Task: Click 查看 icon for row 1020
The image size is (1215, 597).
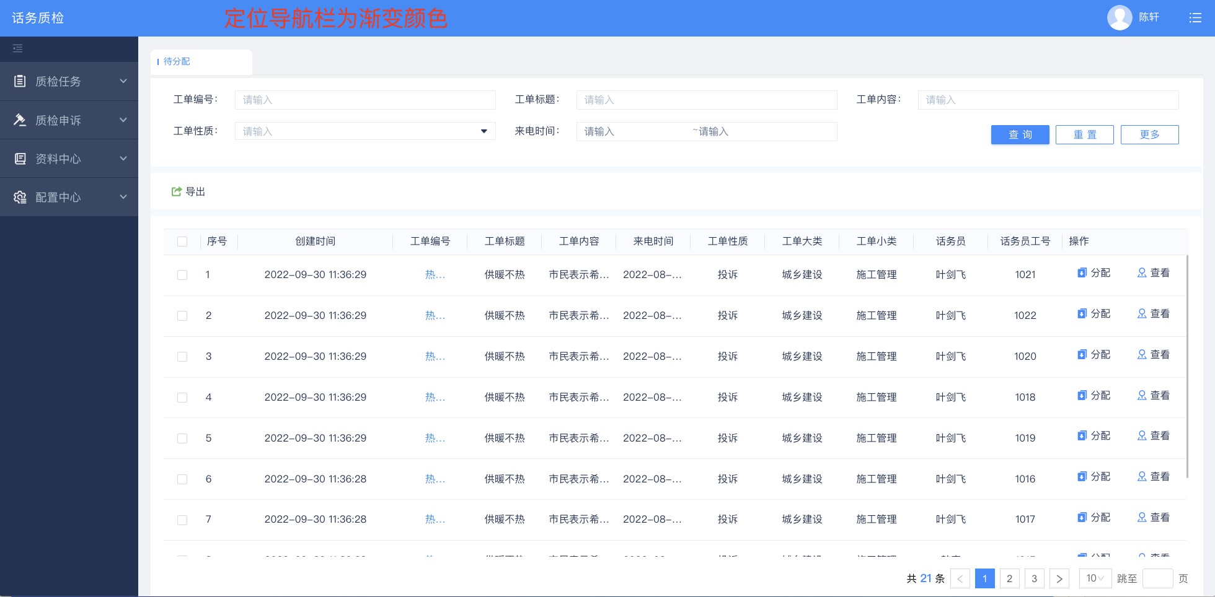Action: point(1142,354)
